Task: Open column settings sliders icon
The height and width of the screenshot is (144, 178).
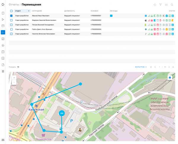Action: (x=167, y=5)
